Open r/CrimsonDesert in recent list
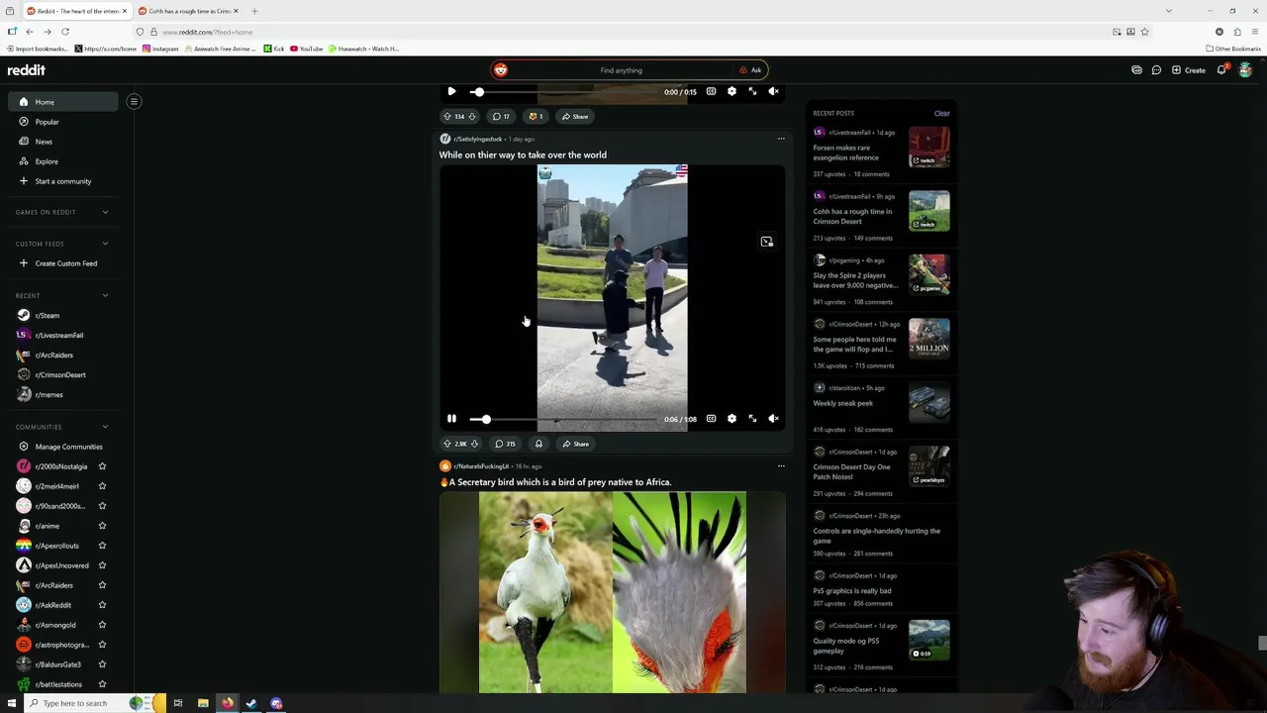1267x713 pixels. (63, 374)
